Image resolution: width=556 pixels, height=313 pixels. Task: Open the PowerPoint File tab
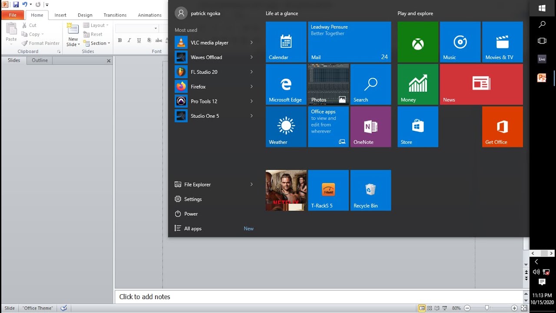coord(13,15)
